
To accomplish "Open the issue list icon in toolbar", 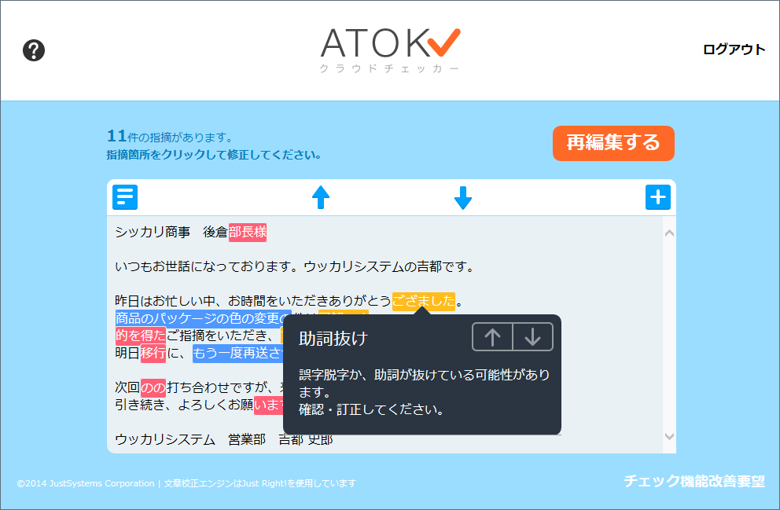I will (125, 197).
